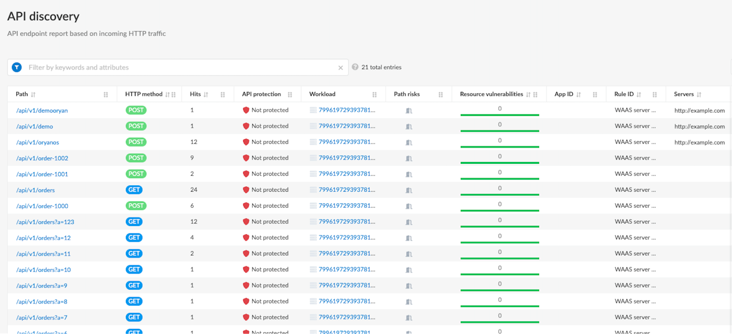Click the HTTP method column drag handle
The width and height of the screenshot is (732, 334).
(173, 94)
